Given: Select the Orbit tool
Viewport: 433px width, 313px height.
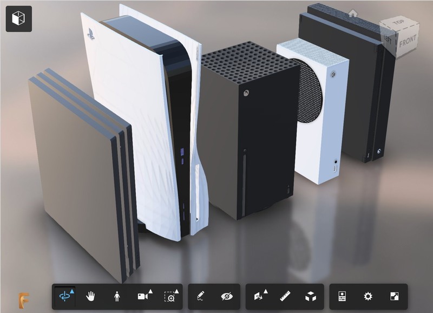Looking at the screenshot, I should [x=65, y=296].
